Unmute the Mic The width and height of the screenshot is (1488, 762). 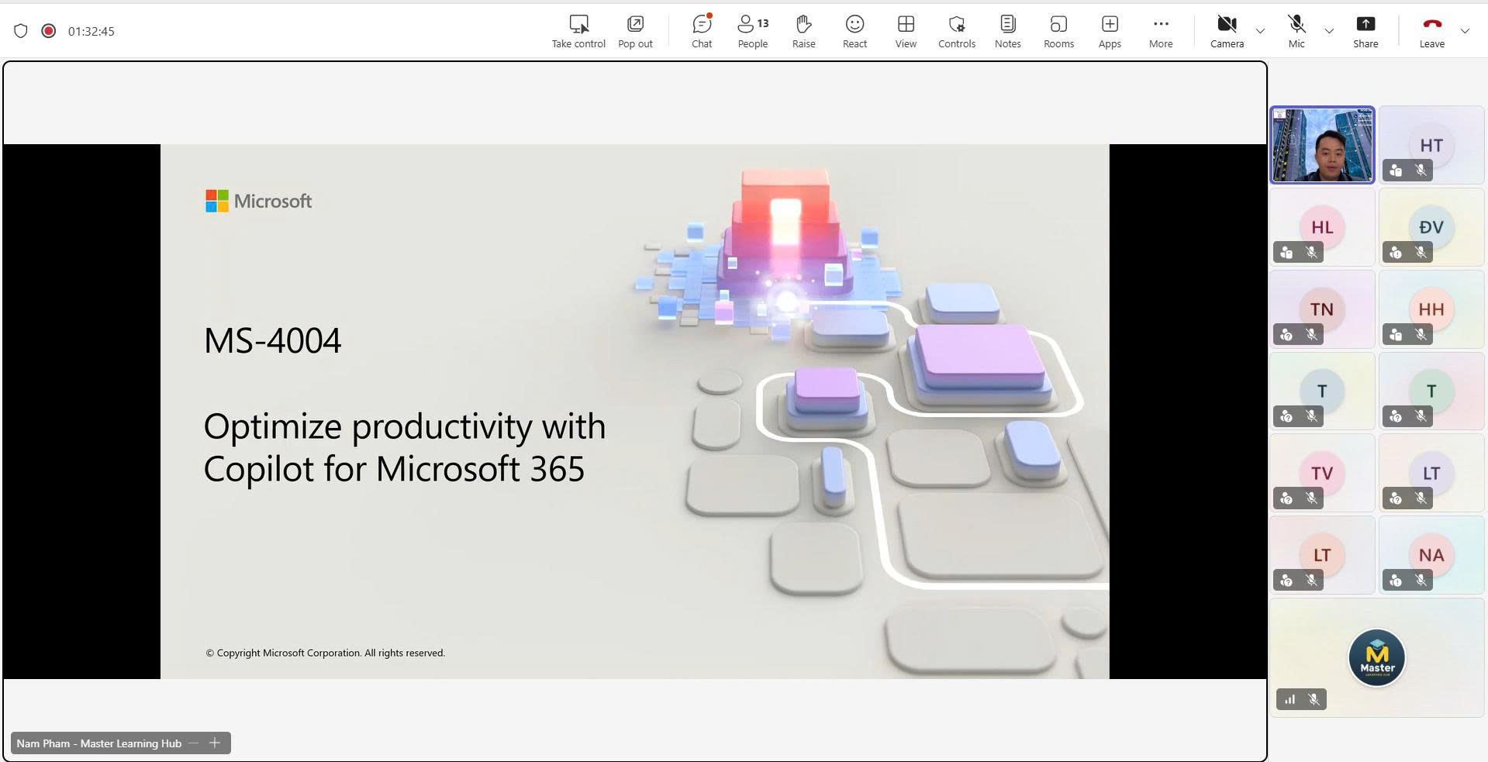click(x=1296, y=31)
